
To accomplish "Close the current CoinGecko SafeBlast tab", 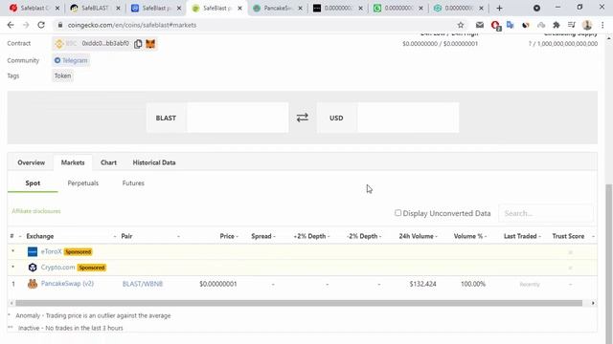I will tap(239, 8).
